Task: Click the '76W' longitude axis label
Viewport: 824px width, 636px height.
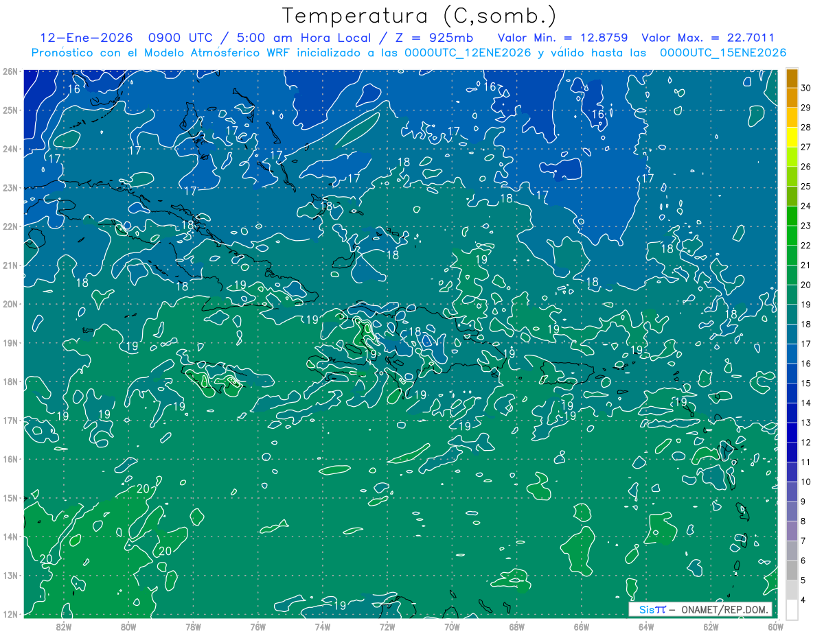Action: [x=257, y=626]
